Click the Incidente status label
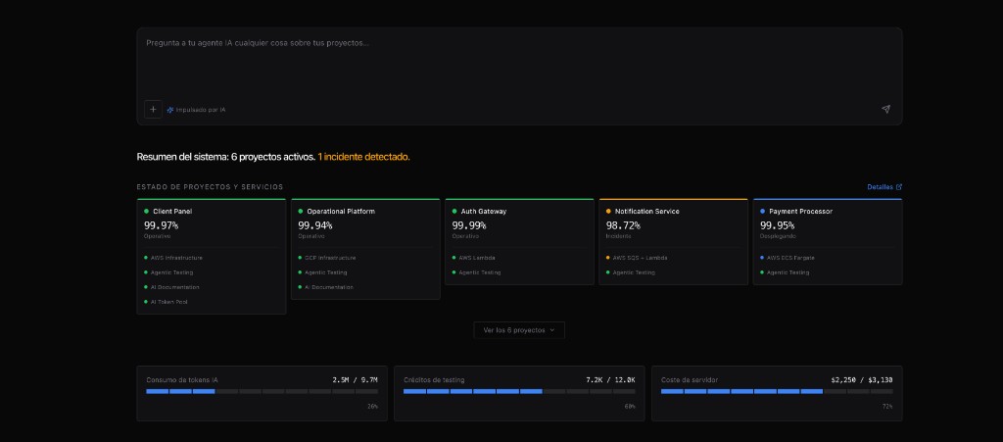1003x442 pixels. [x=619, y=236]
